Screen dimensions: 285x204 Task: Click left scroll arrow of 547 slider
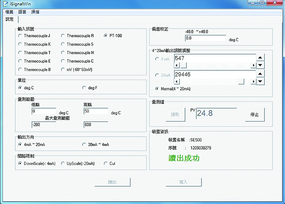pos(177,65)
